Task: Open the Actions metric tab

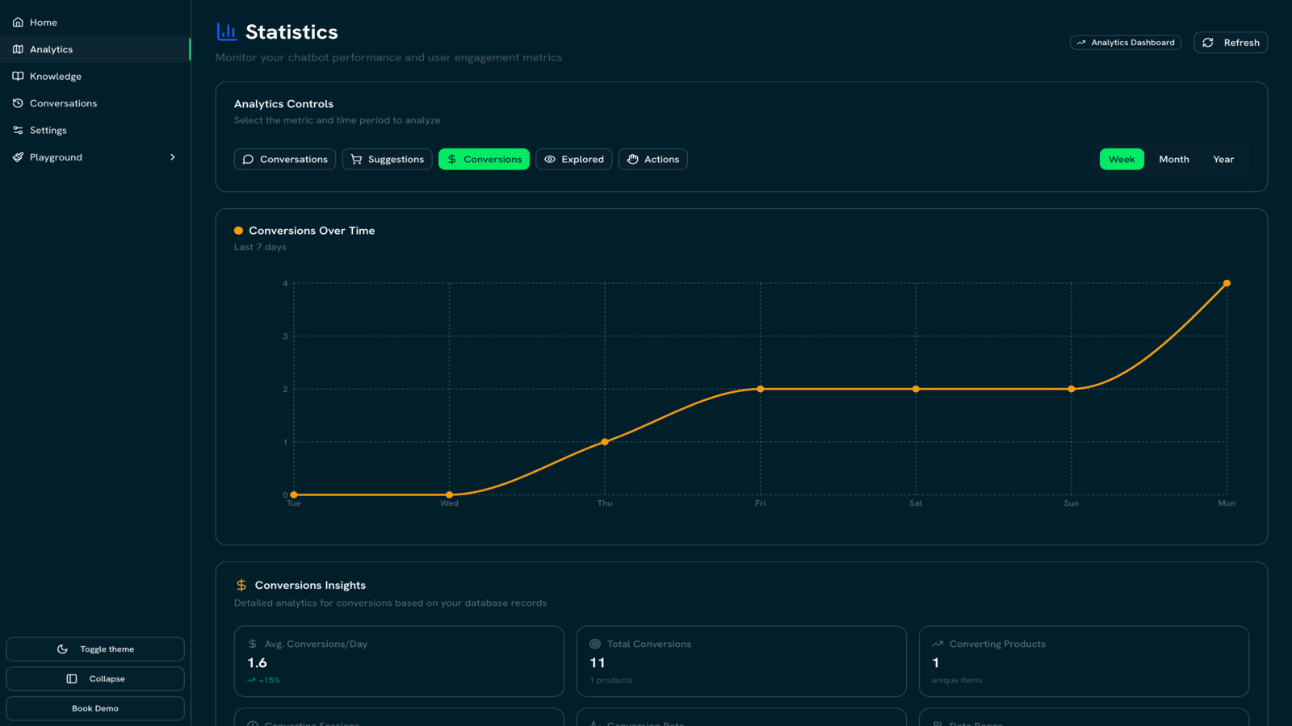Action: (x=652, y=159)
